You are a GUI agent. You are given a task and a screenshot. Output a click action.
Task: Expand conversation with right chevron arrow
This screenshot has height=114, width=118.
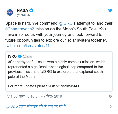pos(111,106)
